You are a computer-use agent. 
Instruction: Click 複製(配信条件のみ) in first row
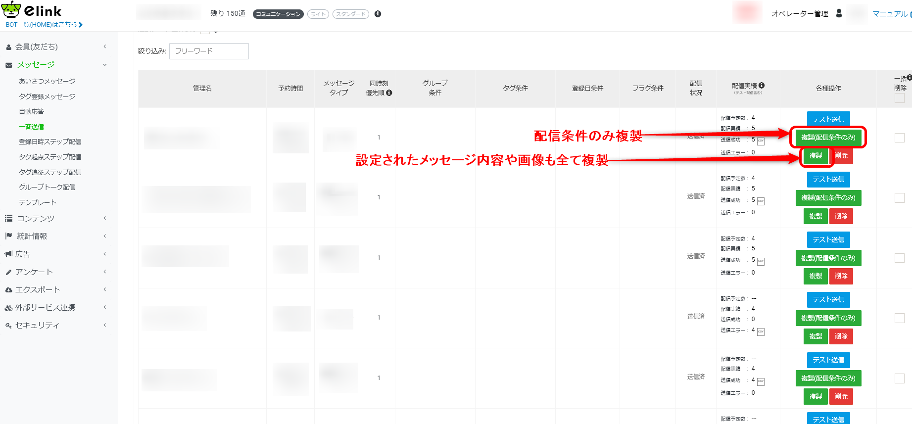[x=828, y=138]
